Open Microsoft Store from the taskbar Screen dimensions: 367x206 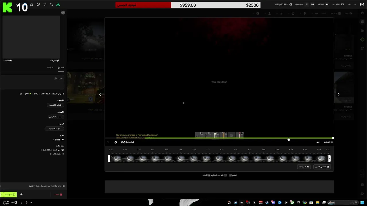pyautogui.click(x=311, y=203)
